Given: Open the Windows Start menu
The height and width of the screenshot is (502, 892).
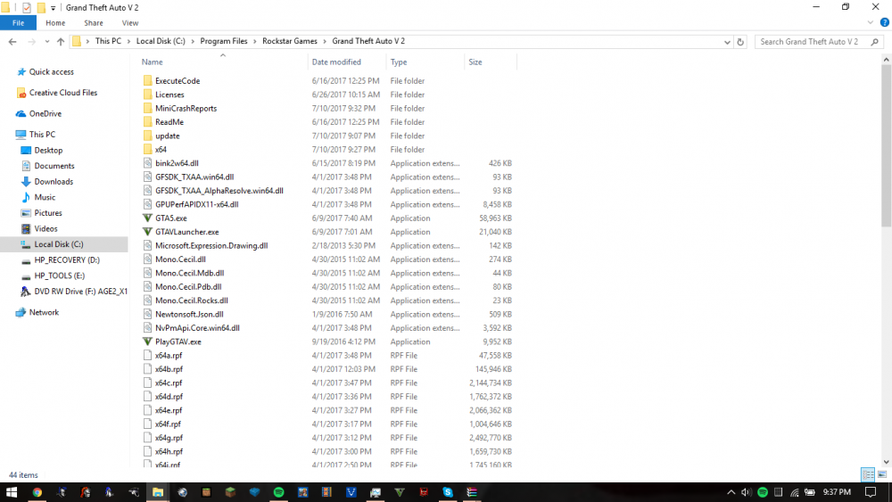Looking at the screenshot, I should (x=12, y=492).
